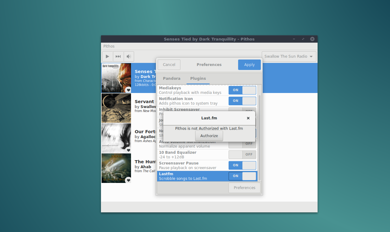The height and width of the screenshot is (232, 390).
Task: Close the Pithos main window
Action: pos(312,39)
